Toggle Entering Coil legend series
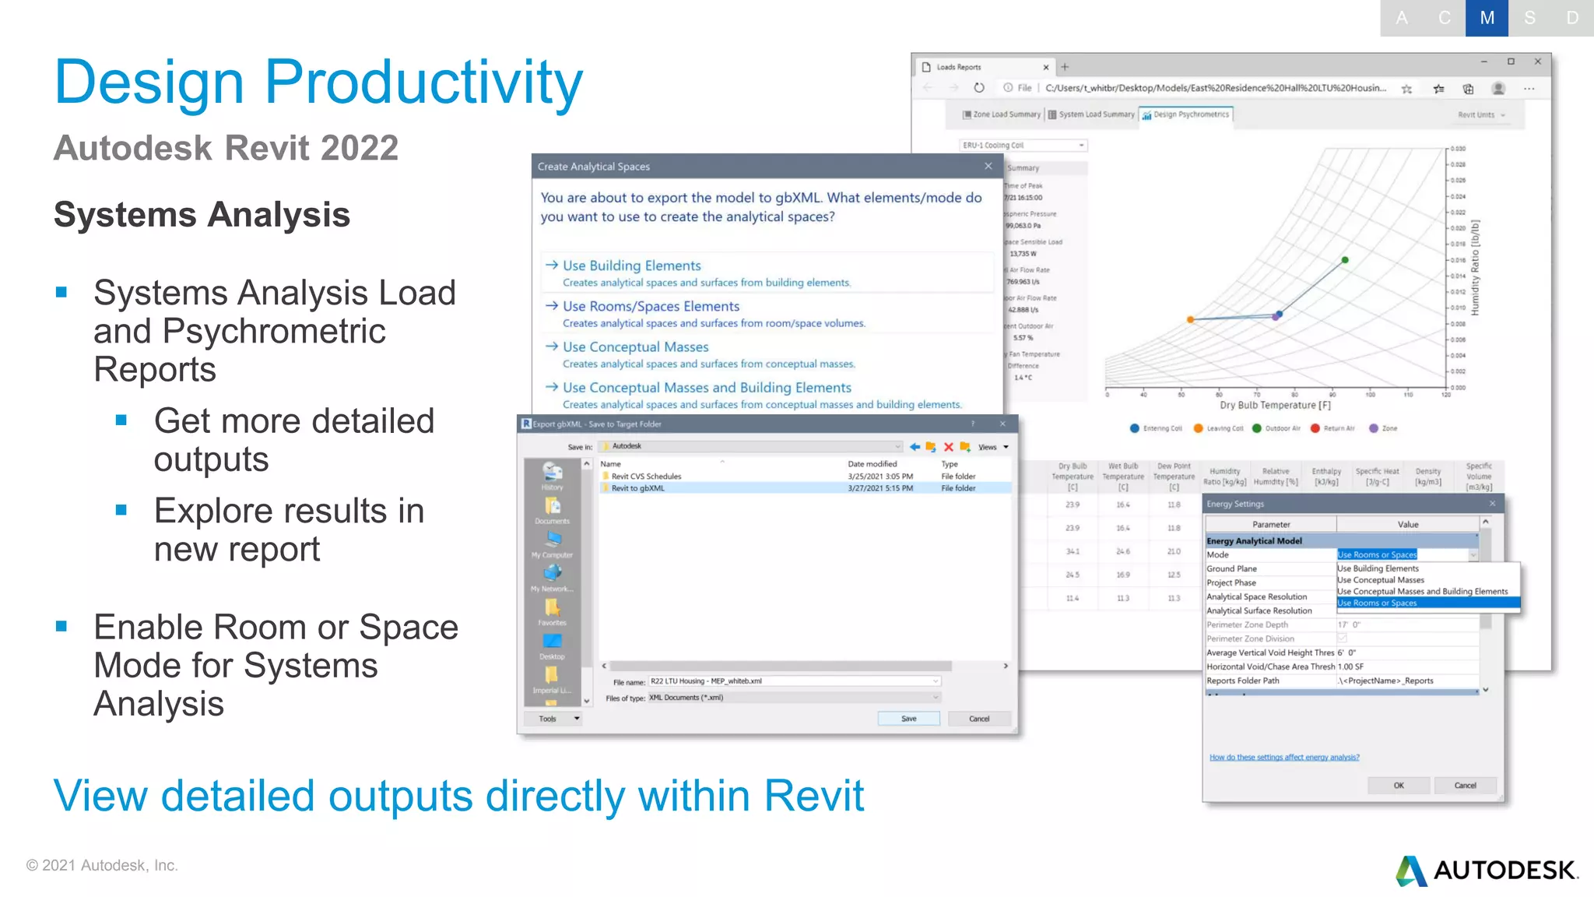Image resolution: width=1594 pixels, height=897 pixels. coord(1156,428)
